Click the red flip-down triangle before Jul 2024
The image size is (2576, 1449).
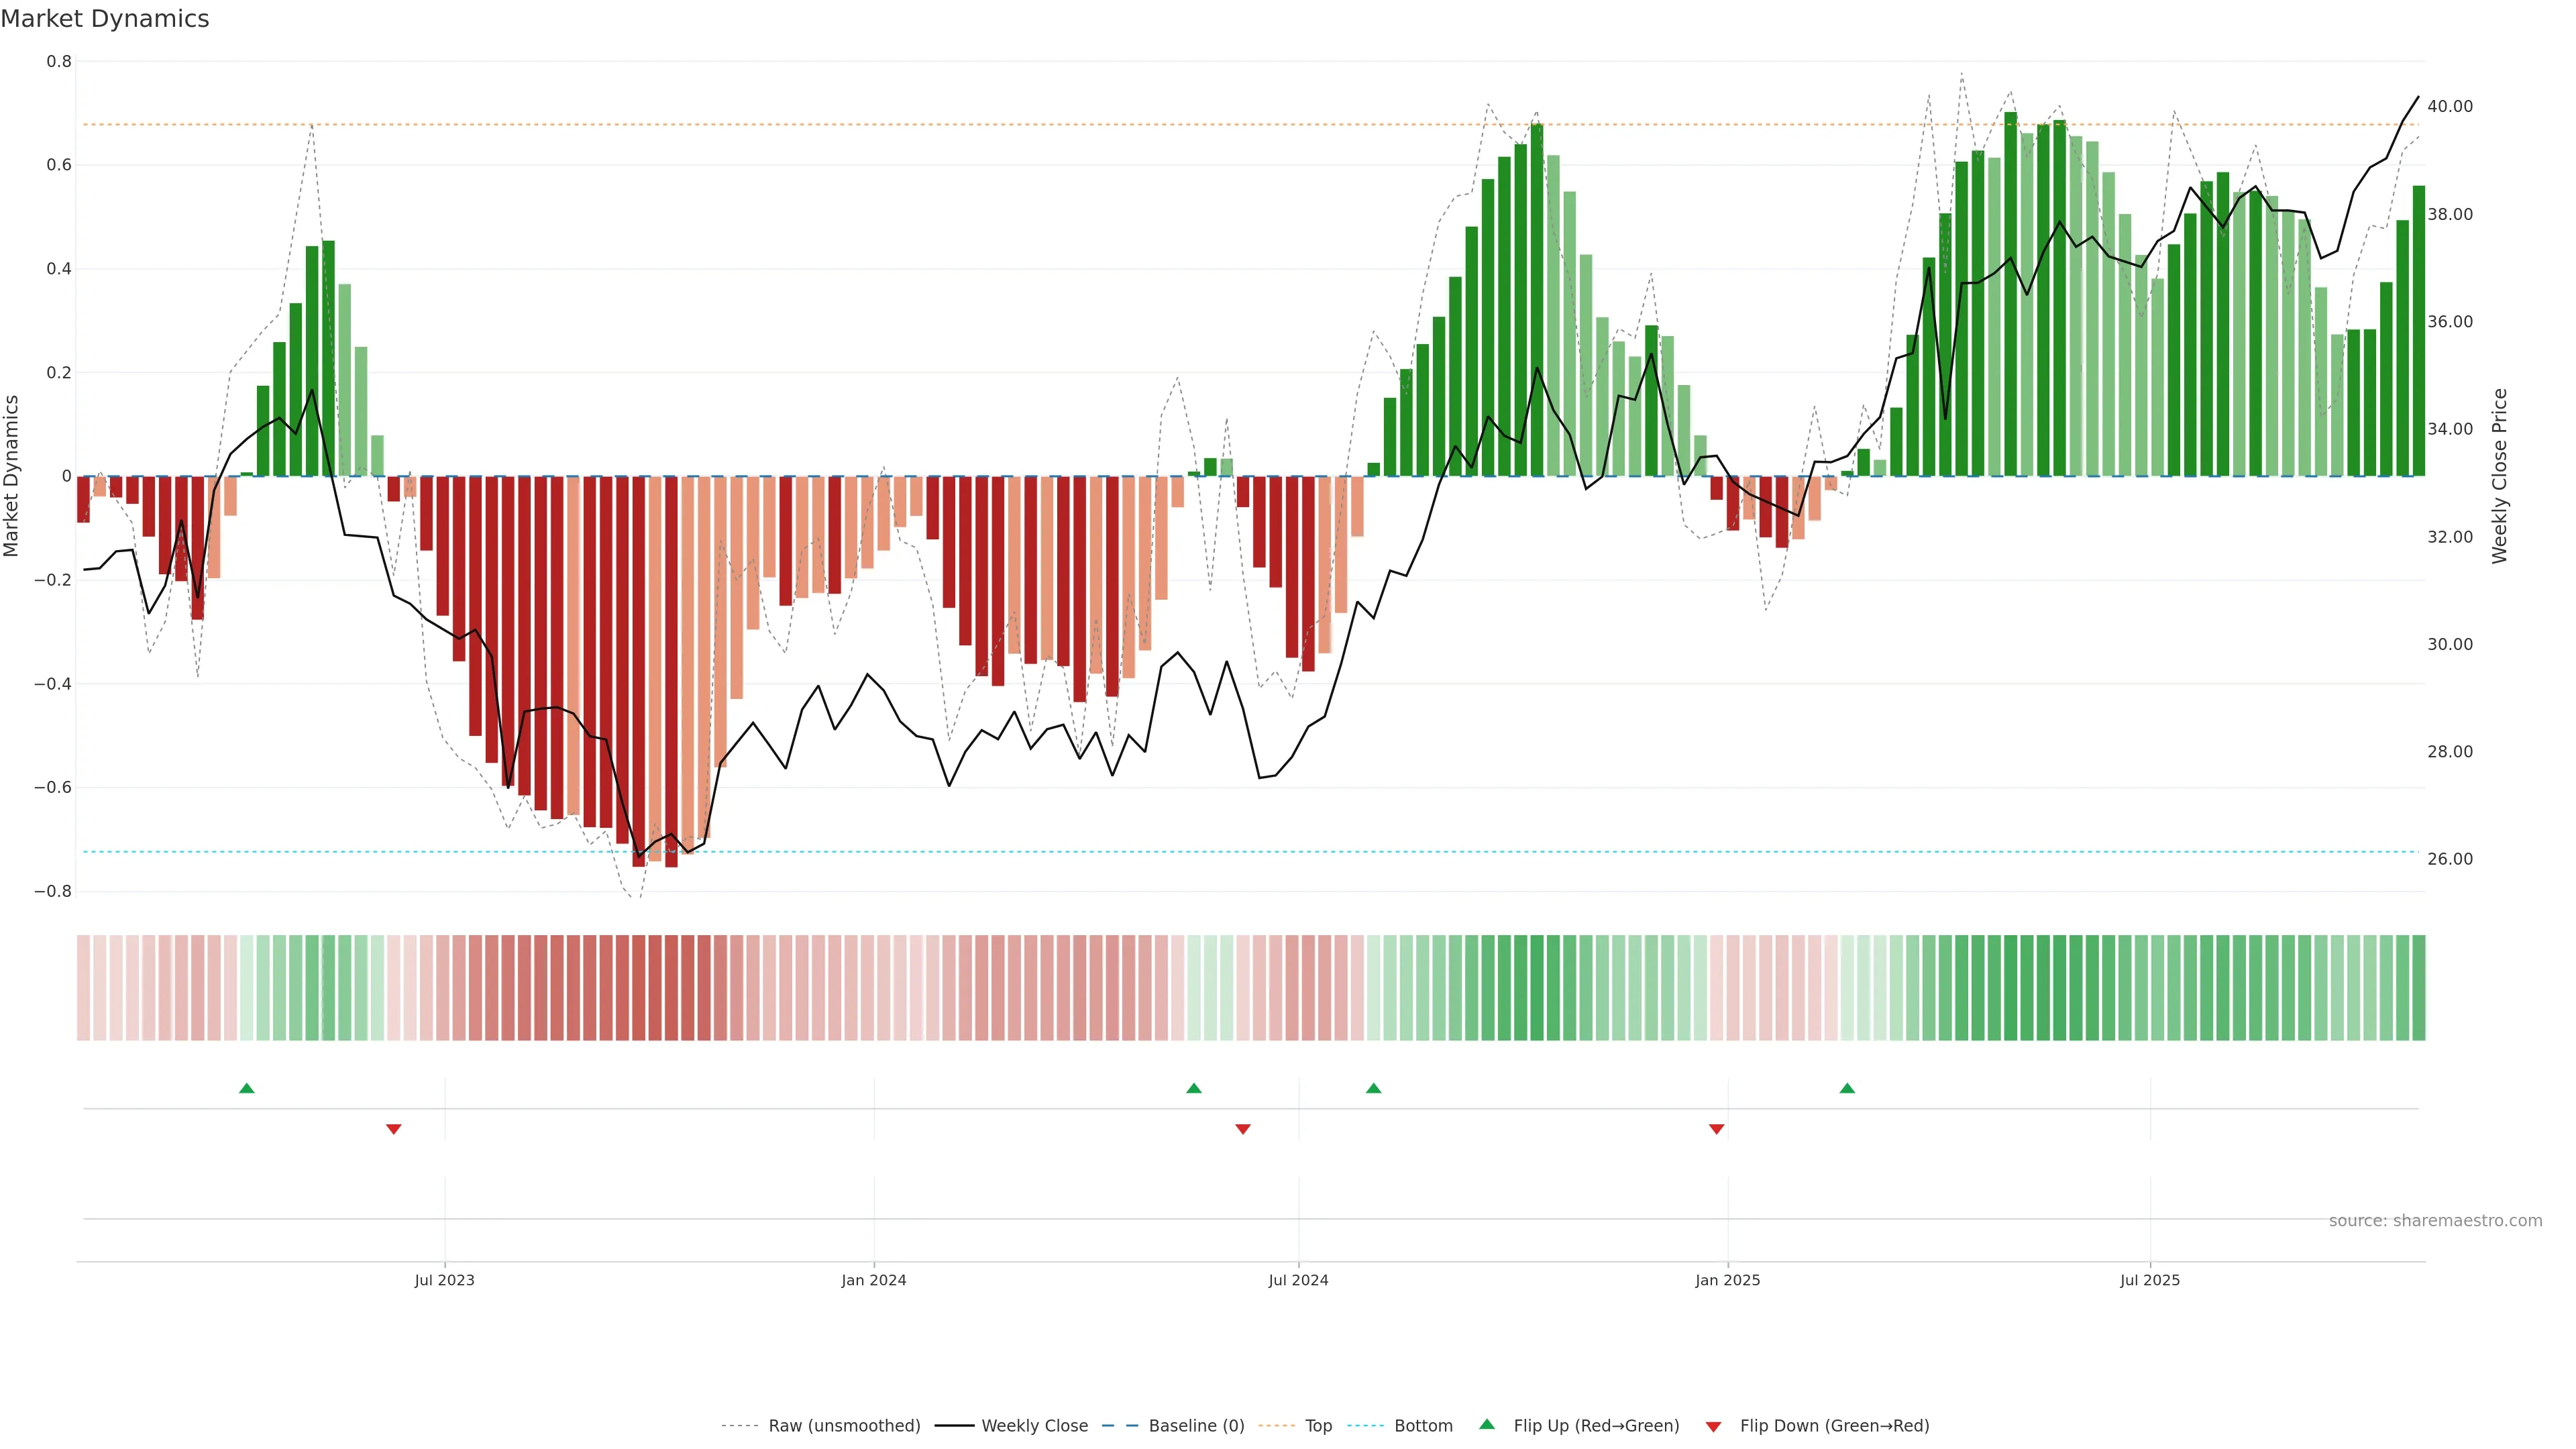point(1243,1129)
